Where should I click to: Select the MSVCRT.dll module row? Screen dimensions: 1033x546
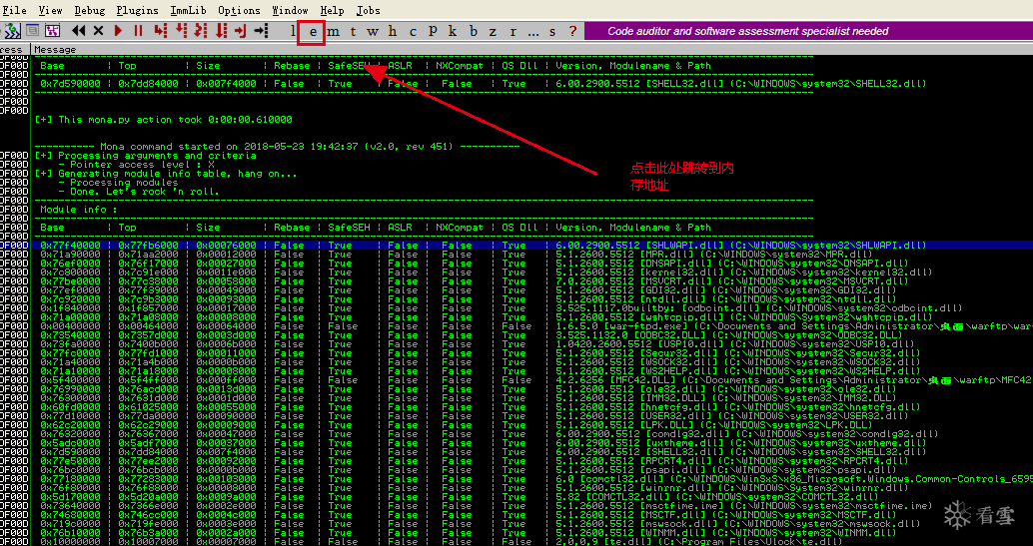click(x=532, y=281)
